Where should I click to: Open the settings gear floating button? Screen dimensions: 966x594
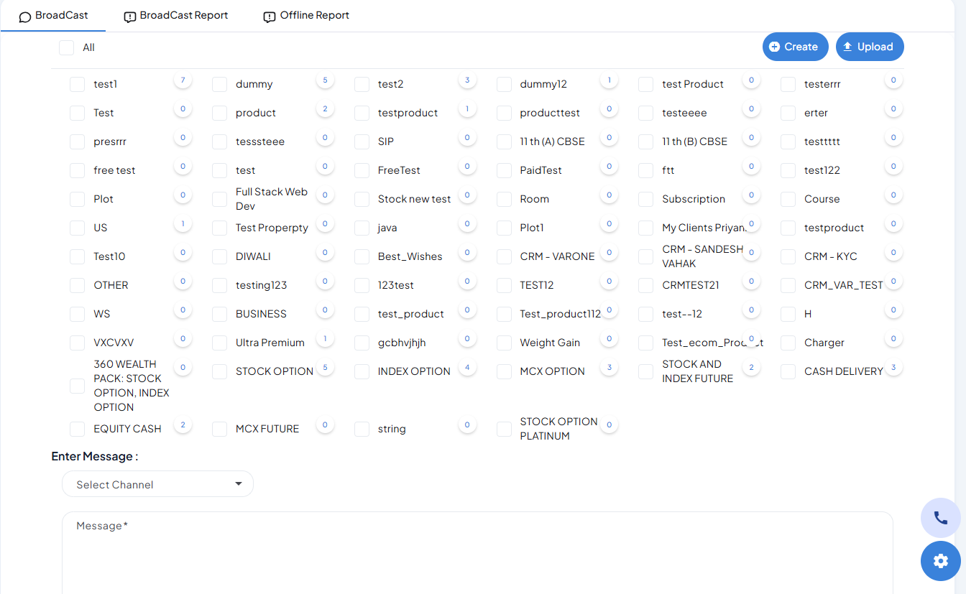(940, 561)
